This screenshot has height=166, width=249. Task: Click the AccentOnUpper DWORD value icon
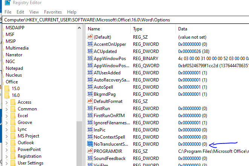90,44
